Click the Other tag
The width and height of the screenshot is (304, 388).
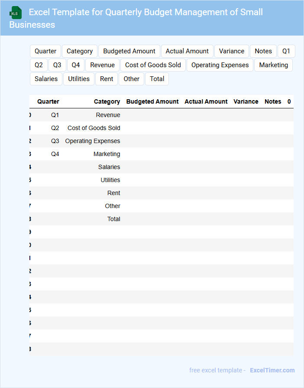click(x=132, y=79)
